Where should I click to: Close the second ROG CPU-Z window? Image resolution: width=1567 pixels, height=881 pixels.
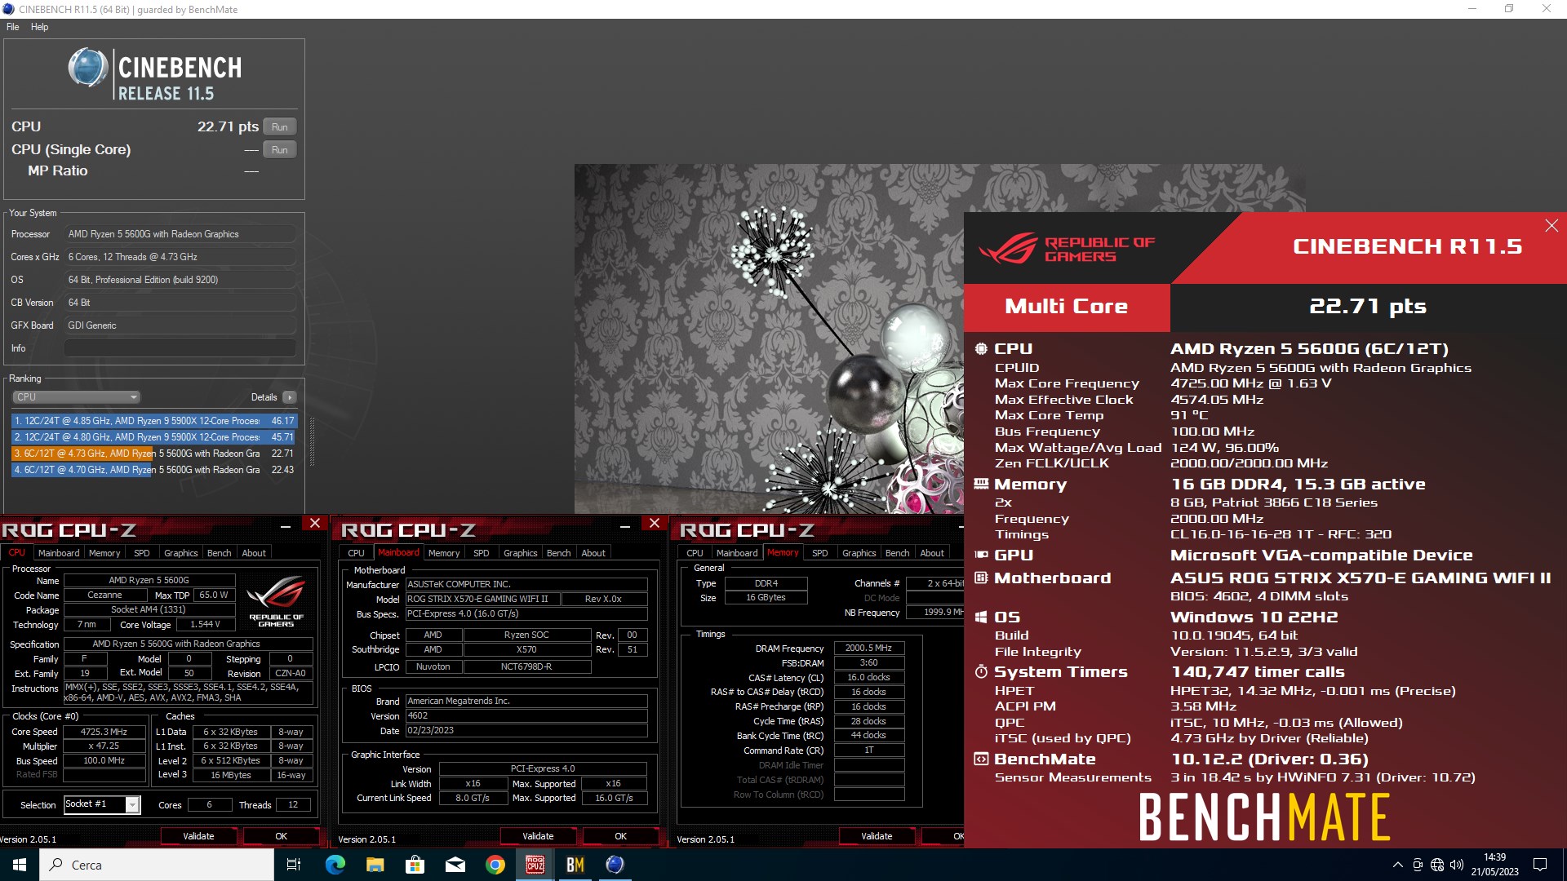coord(654,523)
